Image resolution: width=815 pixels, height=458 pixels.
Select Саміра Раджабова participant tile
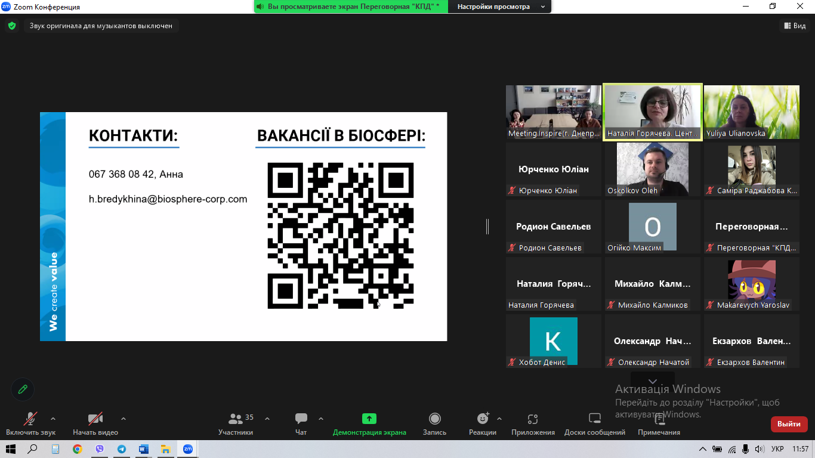pyautogui.click(x=752, y=169)
